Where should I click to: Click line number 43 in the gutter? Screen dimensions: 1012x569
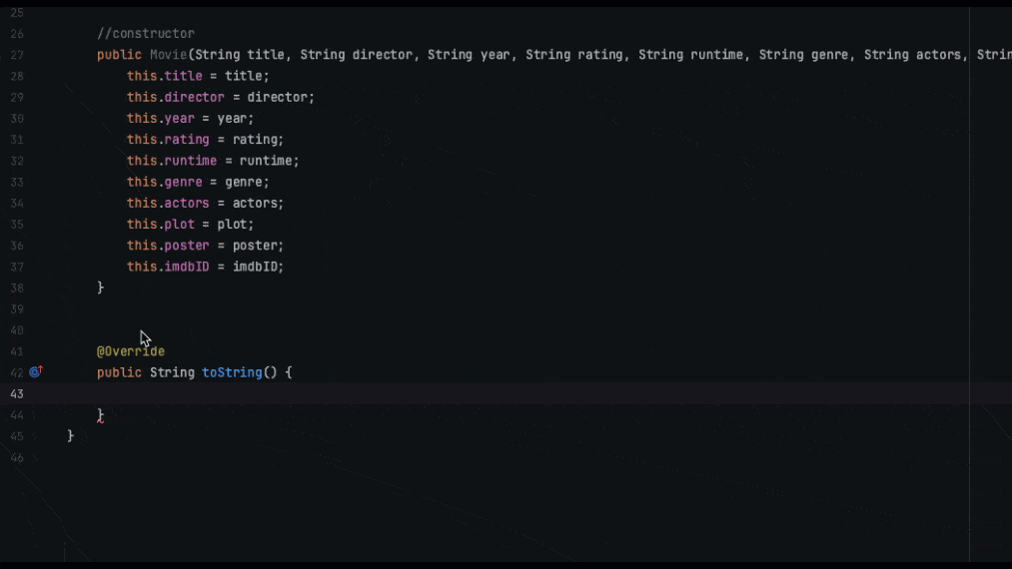tap(17, 394)
